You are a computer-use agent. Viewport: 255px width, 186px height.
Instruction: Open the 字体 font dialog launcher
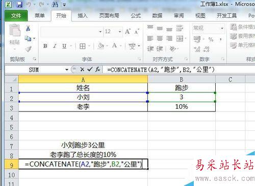[139, 59]
